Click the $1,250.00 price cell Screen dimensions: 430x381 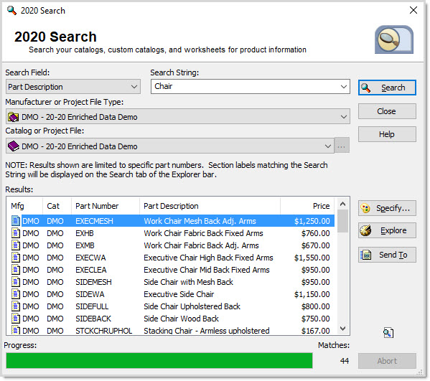(x=312, y=221)
